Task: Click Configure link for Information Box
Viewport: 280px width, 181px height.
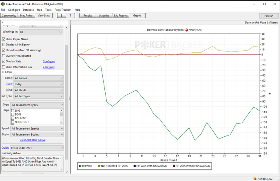Action: click(48, 67)
